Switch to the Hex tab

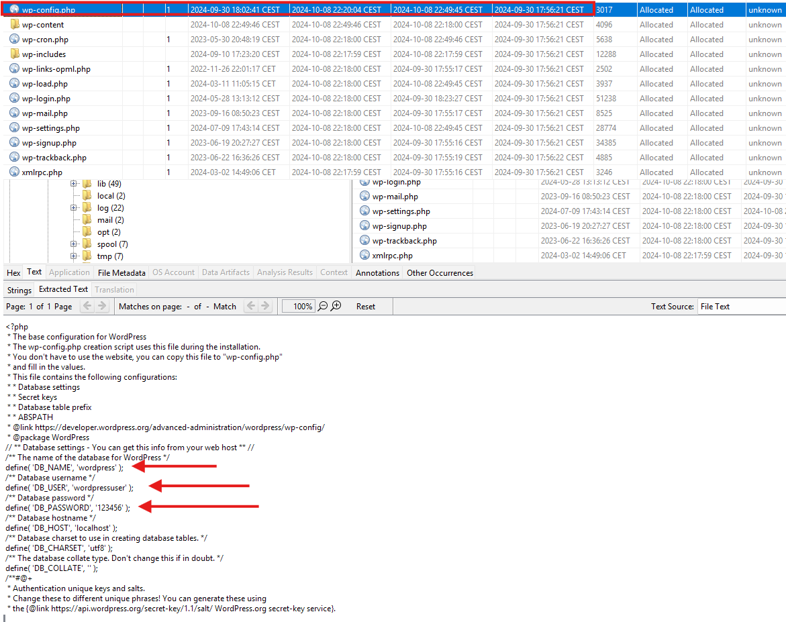[13, 272]
